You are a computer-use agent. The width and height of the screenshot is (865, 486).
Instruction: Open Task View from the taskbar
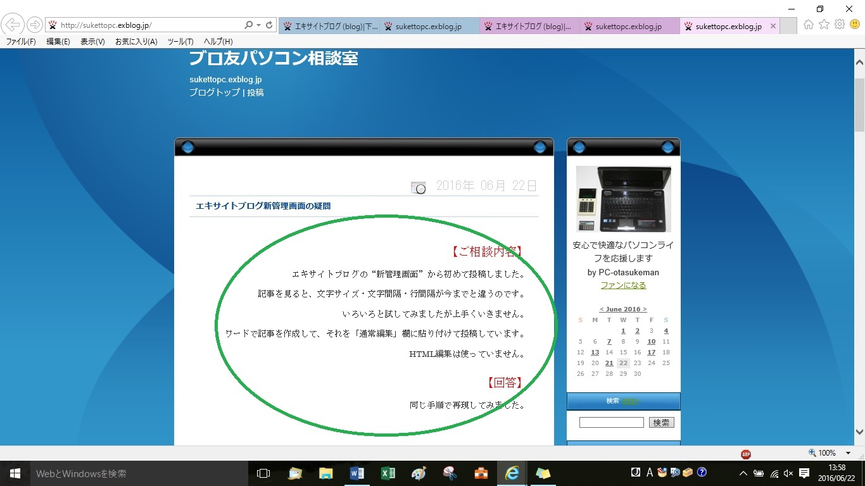pos(263,473)
